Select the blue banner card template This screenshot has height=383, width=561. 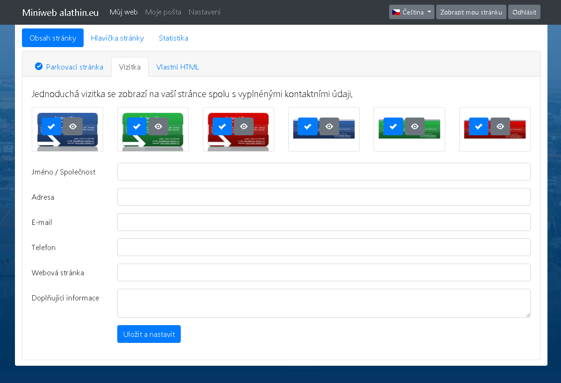308,126
